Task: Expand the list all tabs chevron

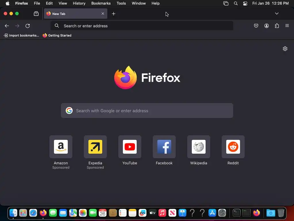Action: [276, 14]
